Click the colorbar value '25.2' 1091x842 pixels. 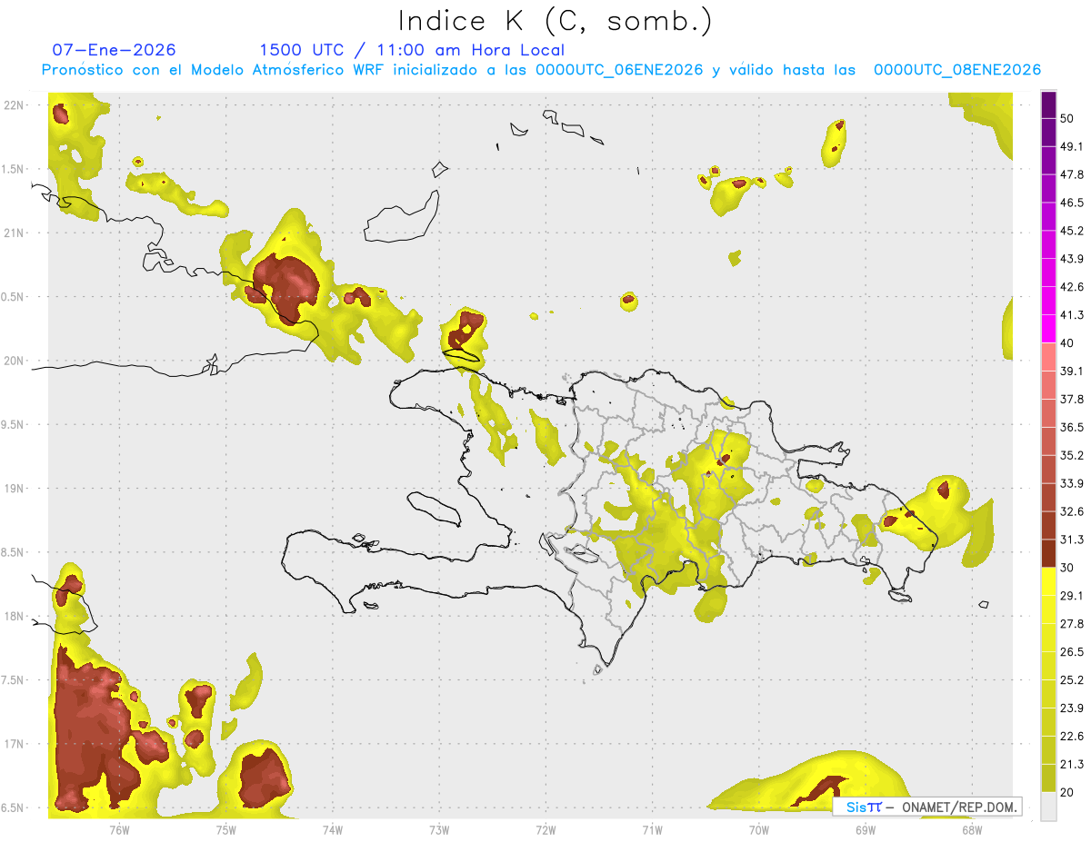tap(1072, 680)
